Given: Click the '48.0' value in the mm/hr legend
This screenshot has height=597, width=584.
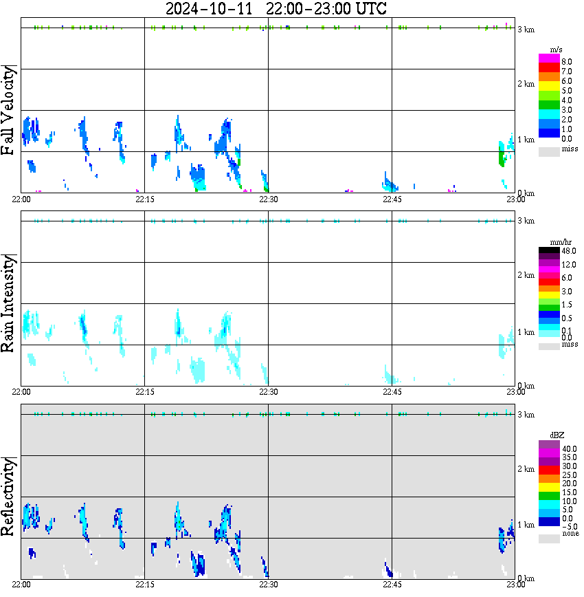Looking at the screenshot, I should click(569, 251).
